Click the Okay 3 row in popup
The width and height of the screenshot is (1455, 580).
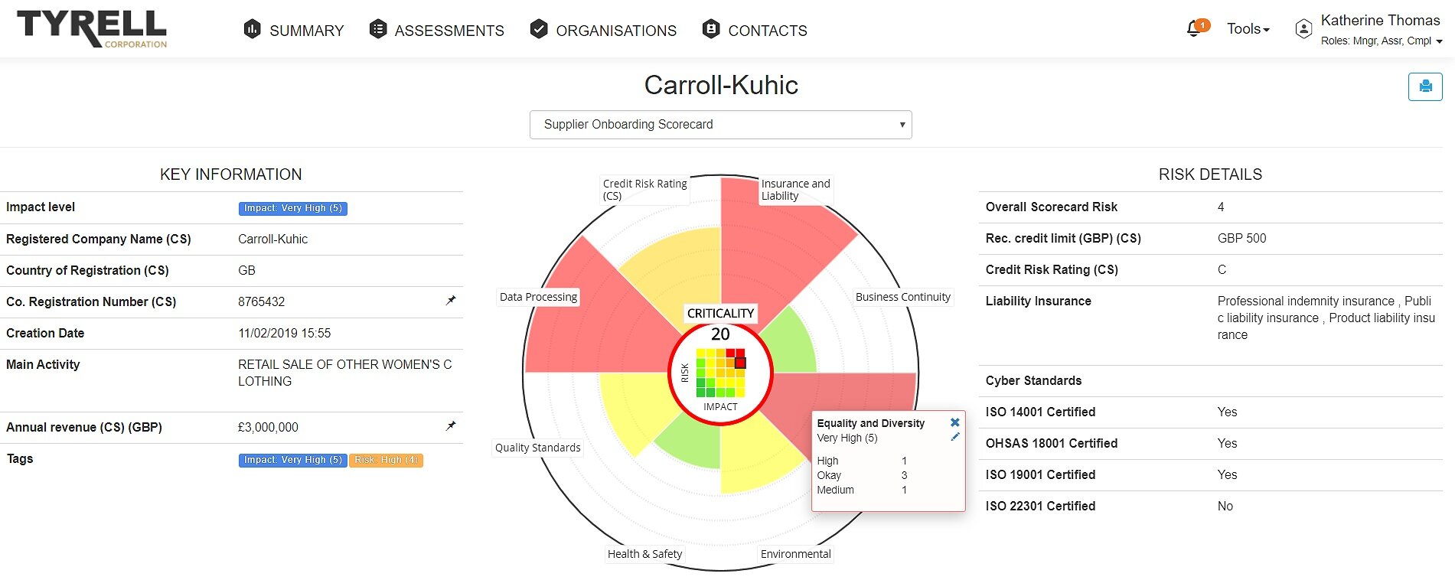coord(863,475)
